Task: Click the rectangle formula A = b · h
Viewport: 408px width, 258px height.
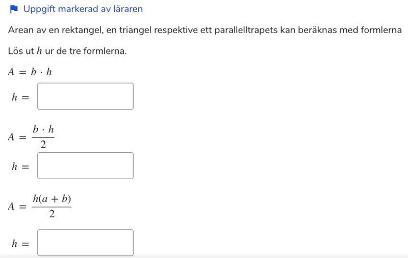Action: point(30,72)
